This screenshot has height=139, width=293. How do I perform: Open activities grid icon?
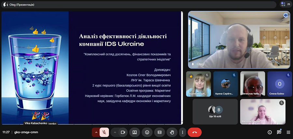[288, 132]
